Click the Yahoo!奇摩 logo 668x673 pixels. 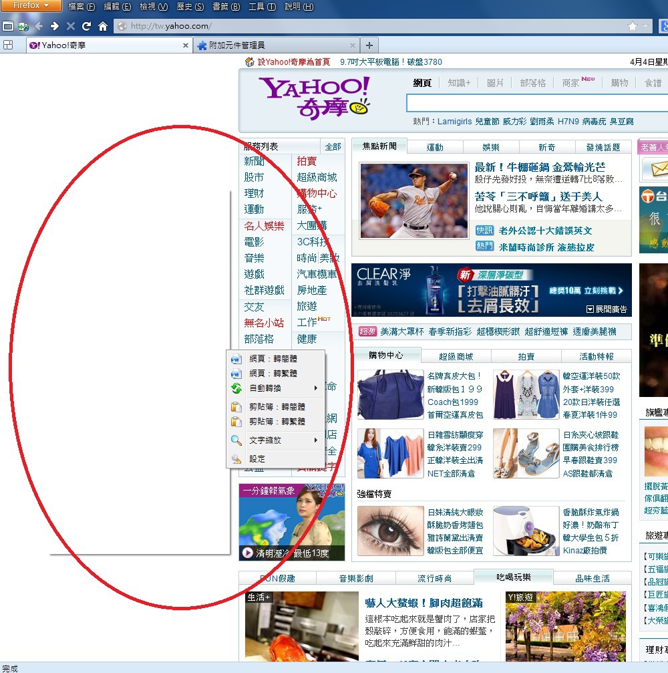(x=315, y=98)
